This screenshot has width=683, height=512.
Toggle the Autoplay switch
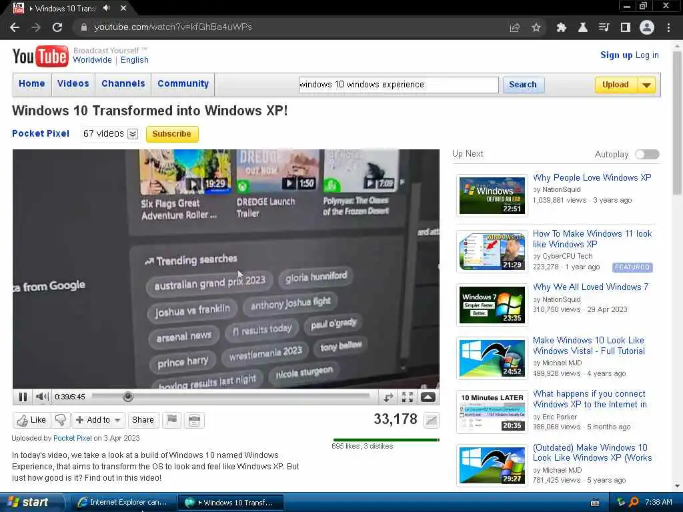647,154
